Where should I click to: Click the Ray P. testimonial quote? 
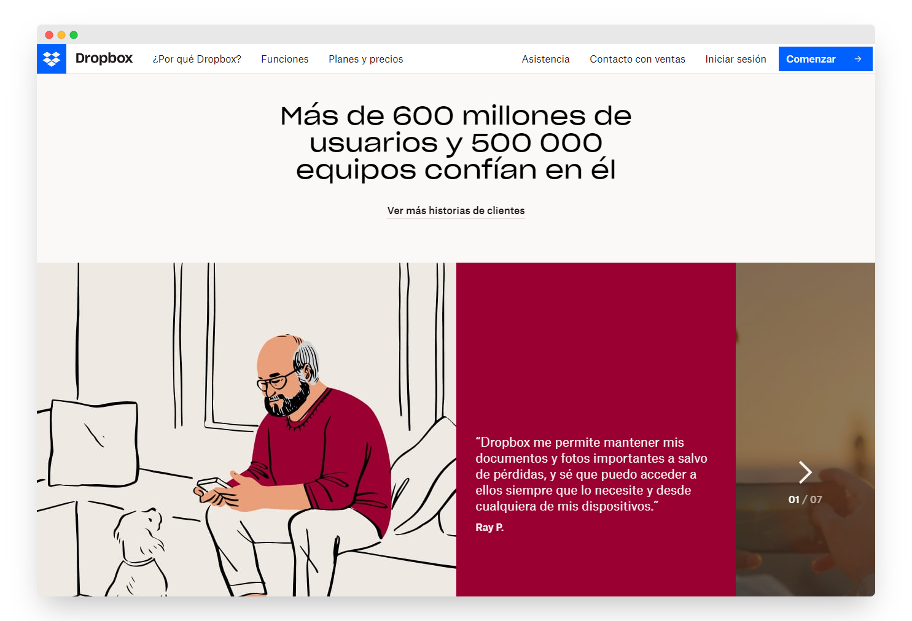591,474
